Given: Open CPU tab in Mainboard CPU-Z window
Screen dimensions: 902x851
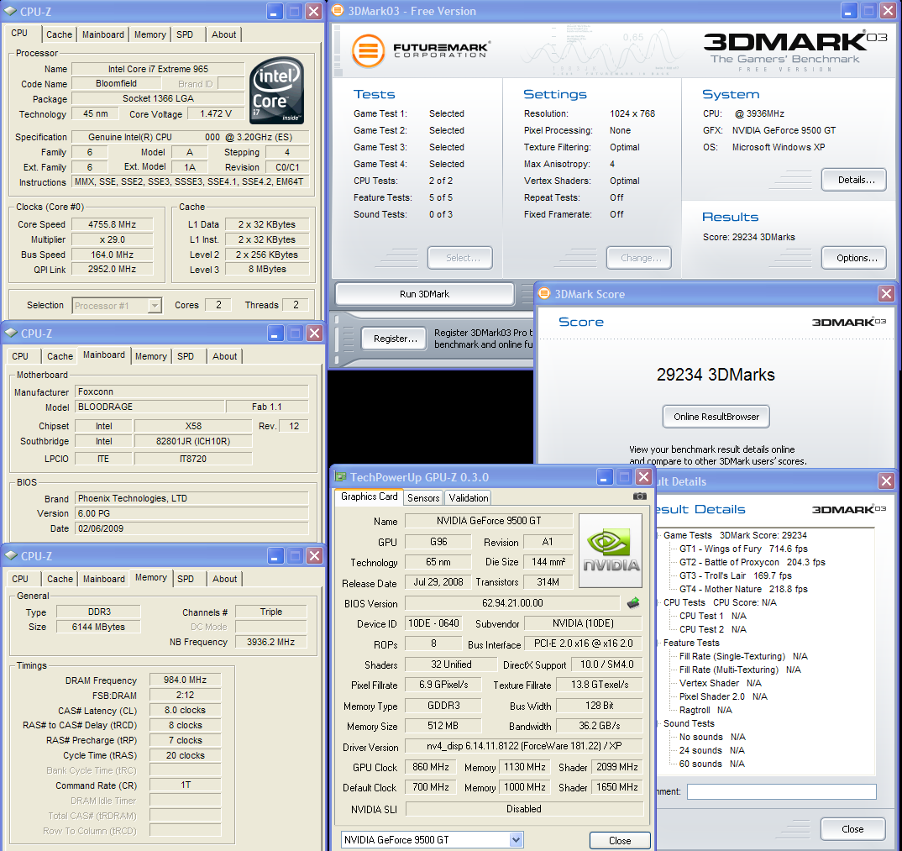Looking at the screenshot, I should pos(20,356).
